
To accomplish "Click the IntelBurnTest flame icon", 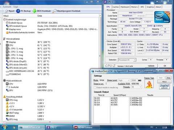I will pos(149,84).
